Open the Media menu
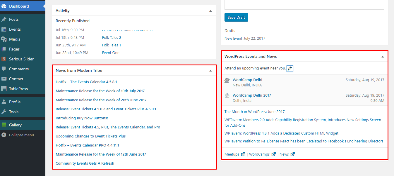Screen dimensions: 394x176 [23, 39]
